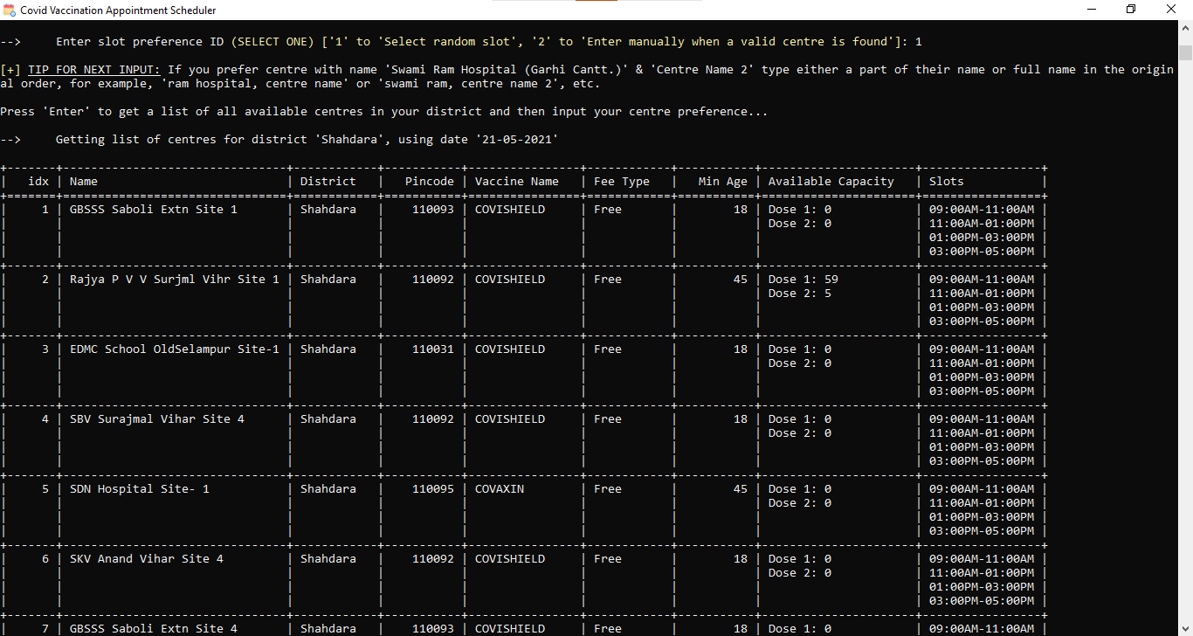Click the scrollbar up arrow
1193x636 pixels.
[1185, 28]
